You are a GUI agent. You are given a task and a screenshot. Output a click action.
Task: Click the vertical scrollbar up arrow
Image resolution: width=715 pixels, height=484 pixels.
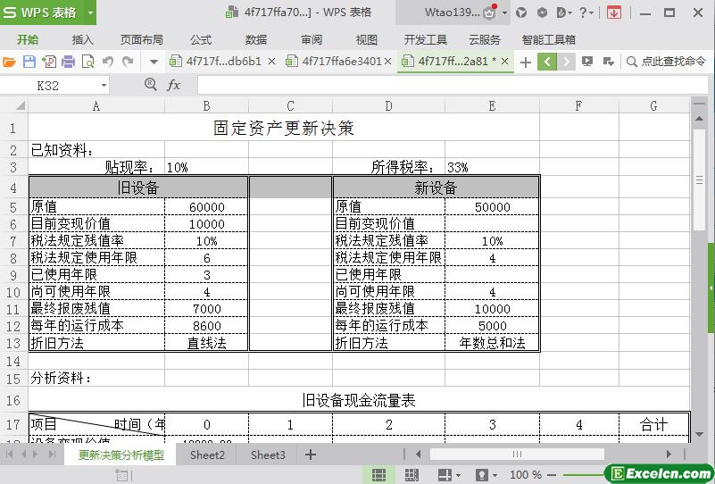click(699, 119)
